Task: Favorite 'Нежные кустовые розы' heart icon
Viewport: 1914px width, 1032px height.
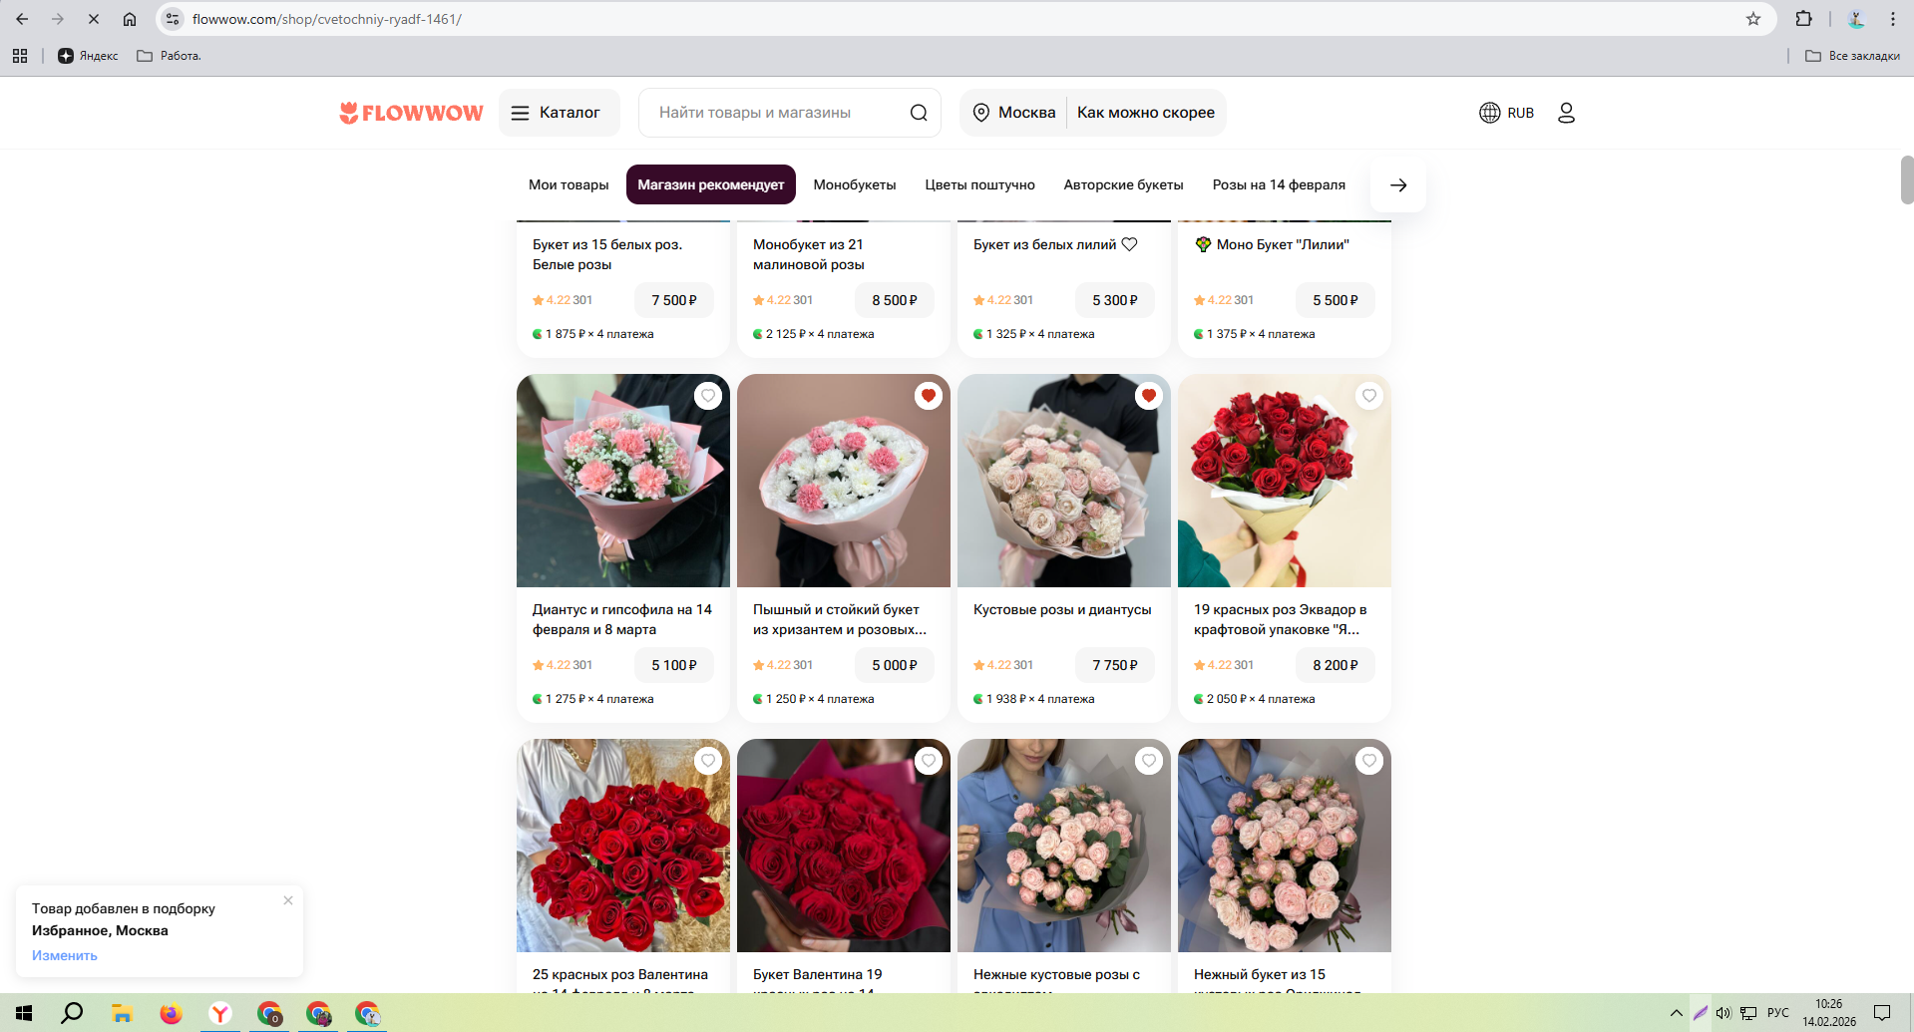Action: 1149,761
